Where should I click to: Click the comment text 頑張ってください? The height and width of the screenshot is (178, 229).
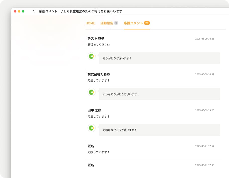pyautogui.click(x=99, y=45)
